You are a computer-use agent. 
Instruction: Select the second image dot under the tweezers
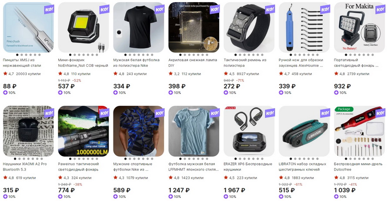pyautogui.click(x=22, y=55)
